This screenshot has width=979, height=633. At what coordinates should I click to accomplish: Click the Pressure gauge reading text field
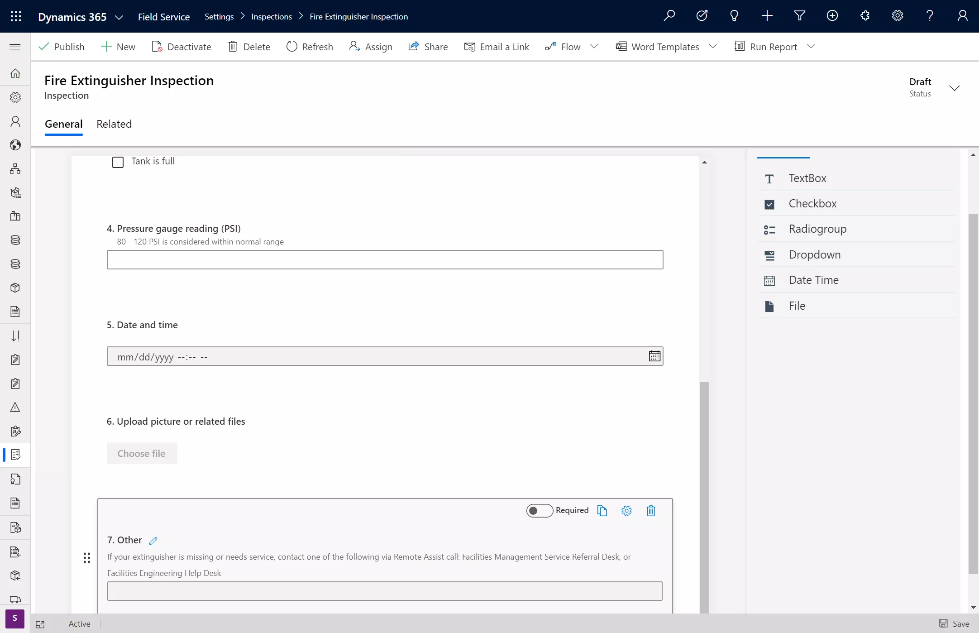pyautogui.click(x=385, y=260)
